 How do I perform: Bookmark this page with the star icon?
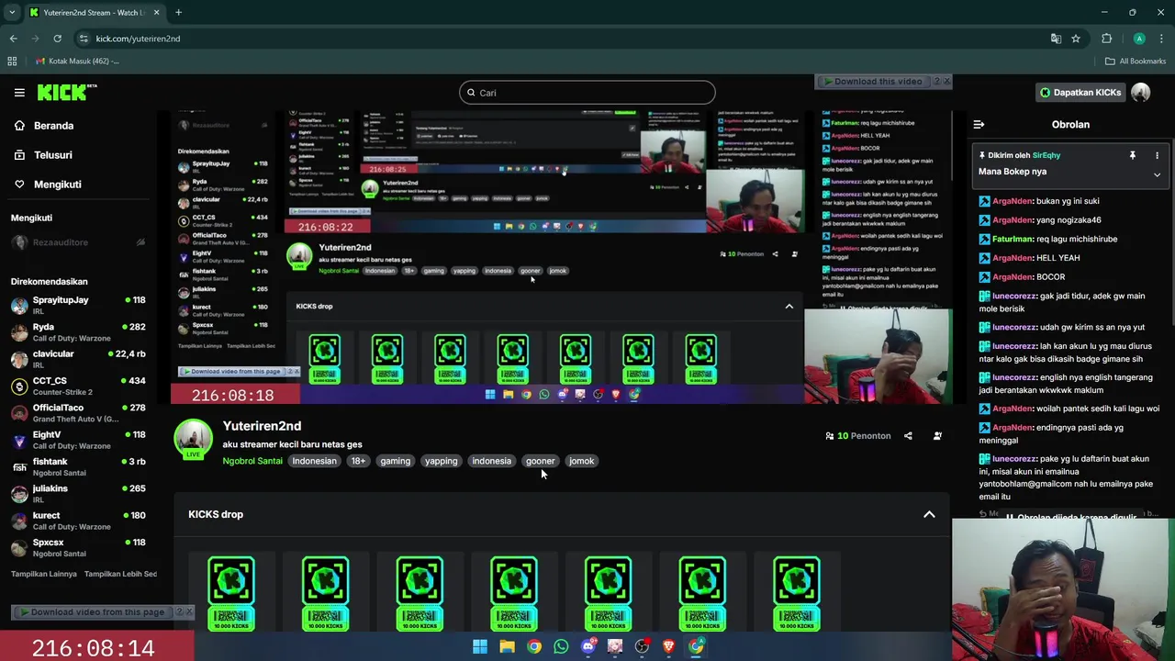[1076, 39]
